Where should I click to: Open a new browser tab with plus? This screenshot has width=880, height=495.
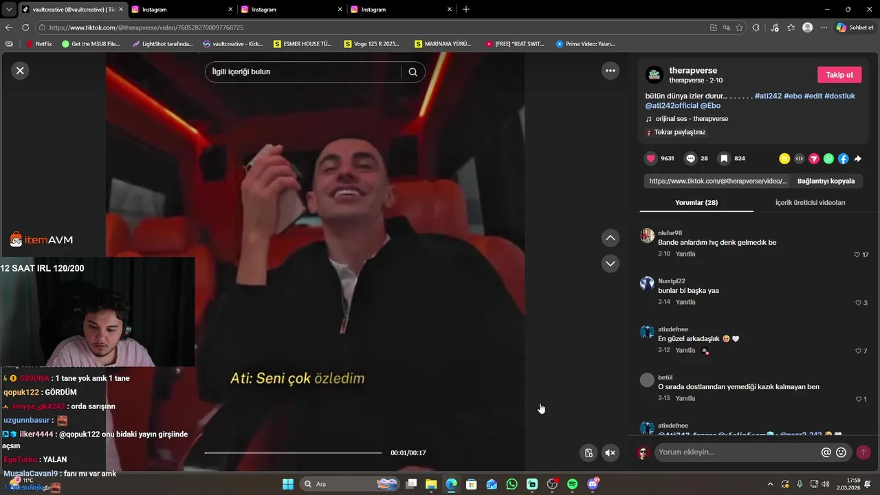tap(466, 9)
